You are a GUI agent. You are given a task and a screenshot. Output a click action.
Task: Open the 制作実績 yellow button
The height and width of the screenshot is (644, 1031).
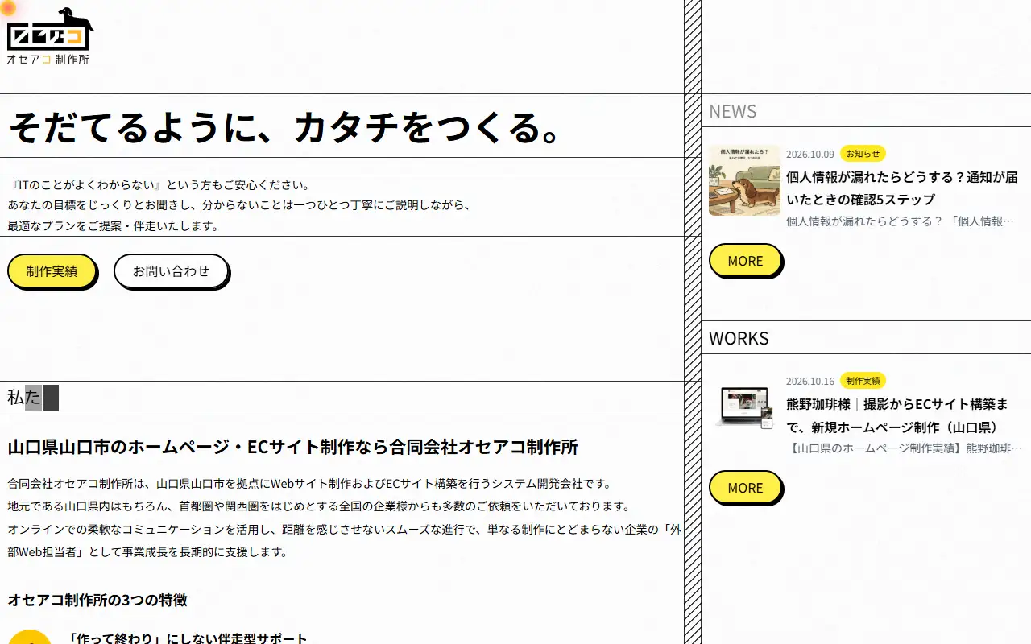click(x=52, y=271)
